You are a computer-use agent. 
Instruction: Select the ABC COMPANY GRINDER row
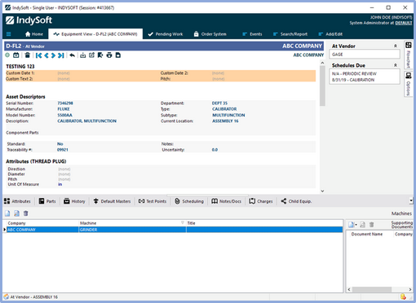coord(174,230)
